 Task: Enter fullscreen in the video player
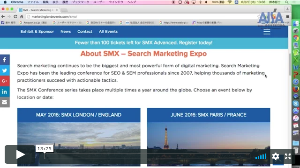287,156
